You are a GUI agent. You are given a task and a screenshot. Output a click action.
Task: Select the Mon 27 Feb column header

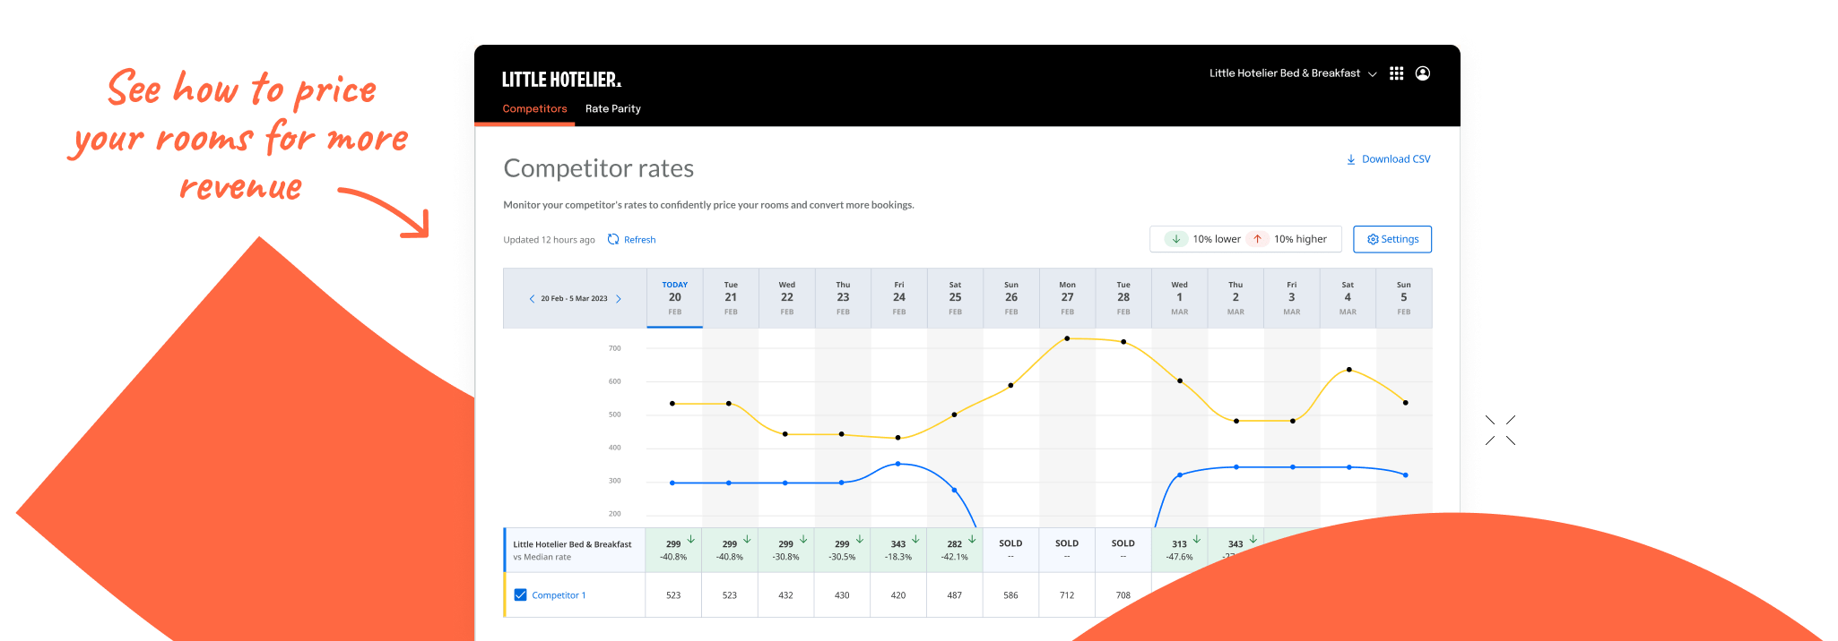pos(1067,298)
